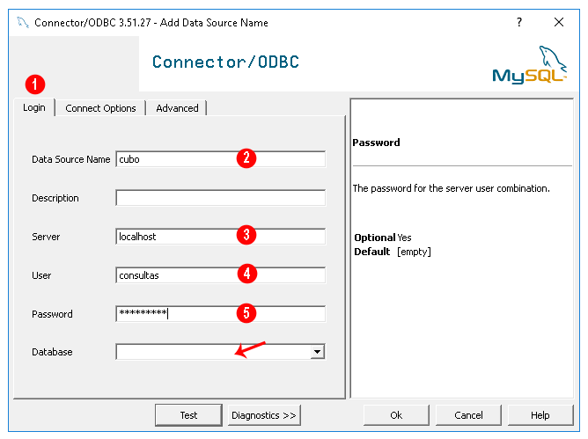This screenshot has height=439, width=588.
Task: Click the question mark help icon in title bar
Action: (x=519, y=22)
